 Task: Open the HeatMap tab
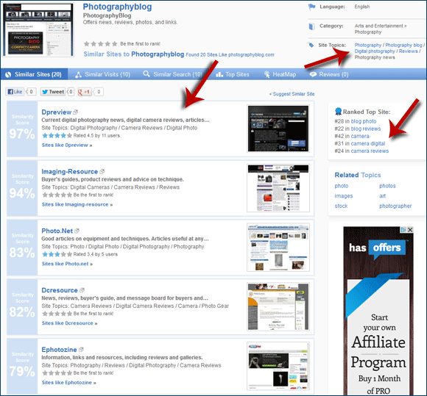[x=280, y=74]
